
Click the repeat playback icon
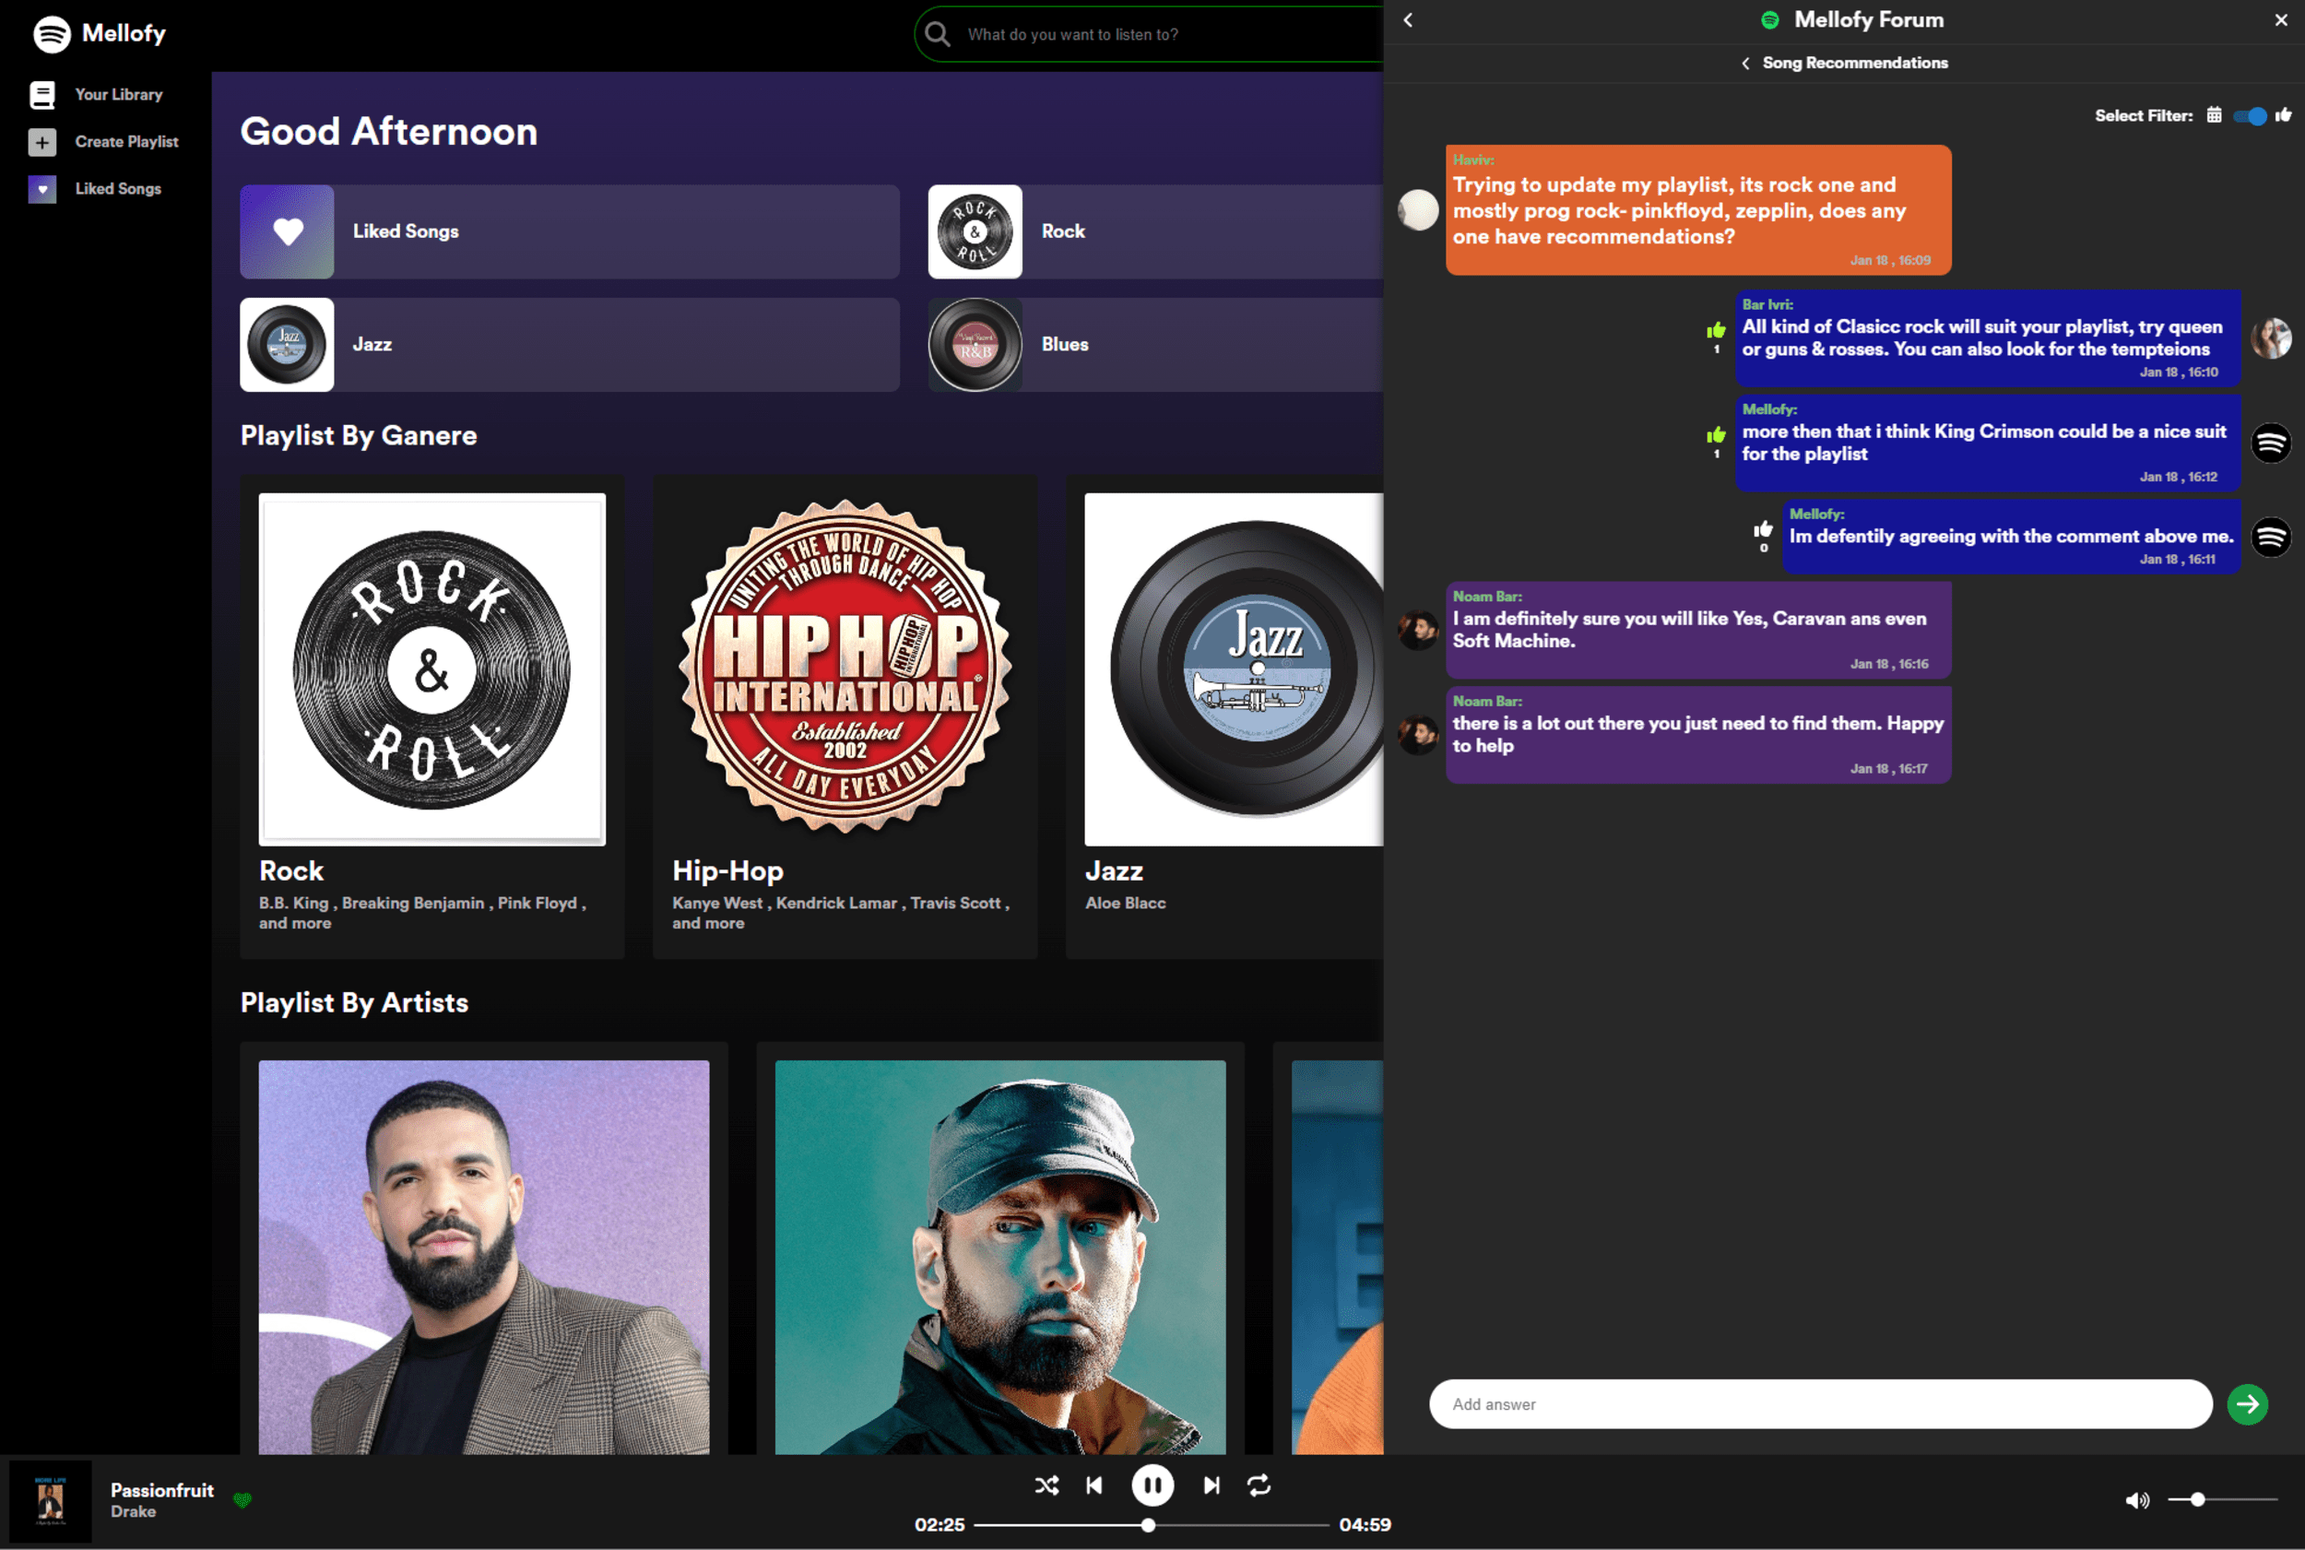point(1259,1485)
